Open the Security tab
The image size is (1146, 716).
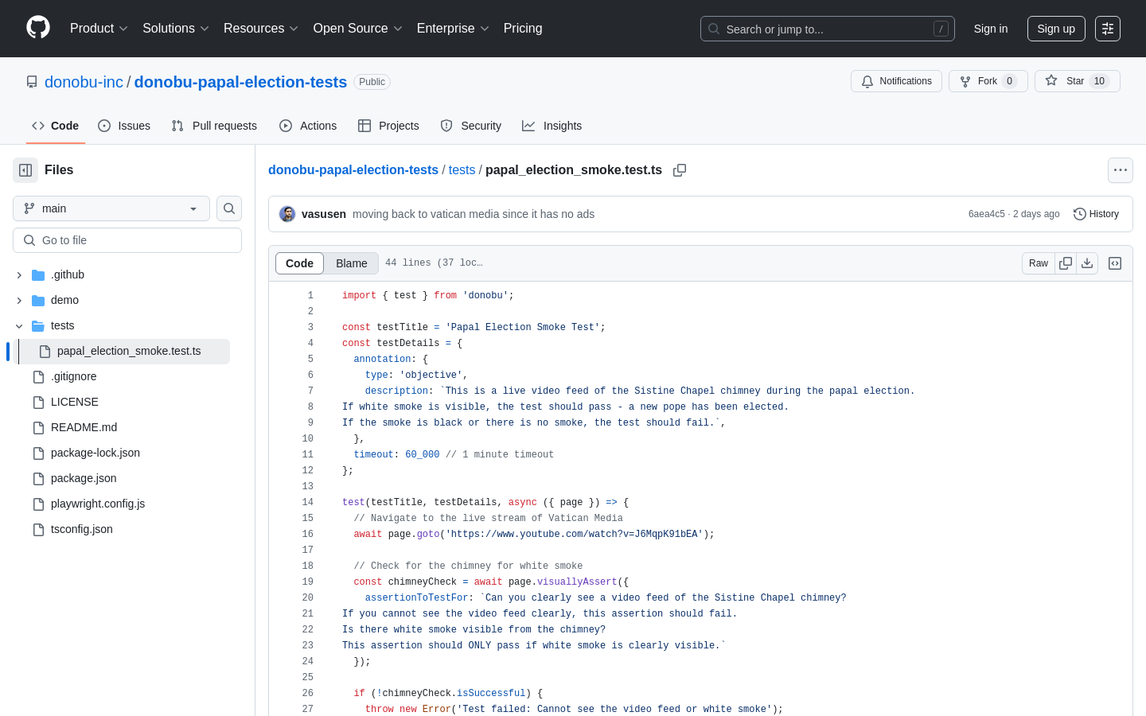tap(470, 126)
